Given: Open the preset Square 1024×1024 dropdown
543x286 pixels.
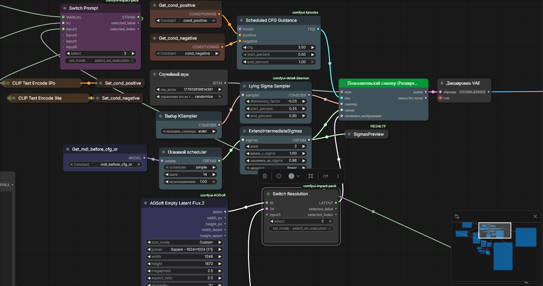Looking at the screenshot, I should point(184,250).
